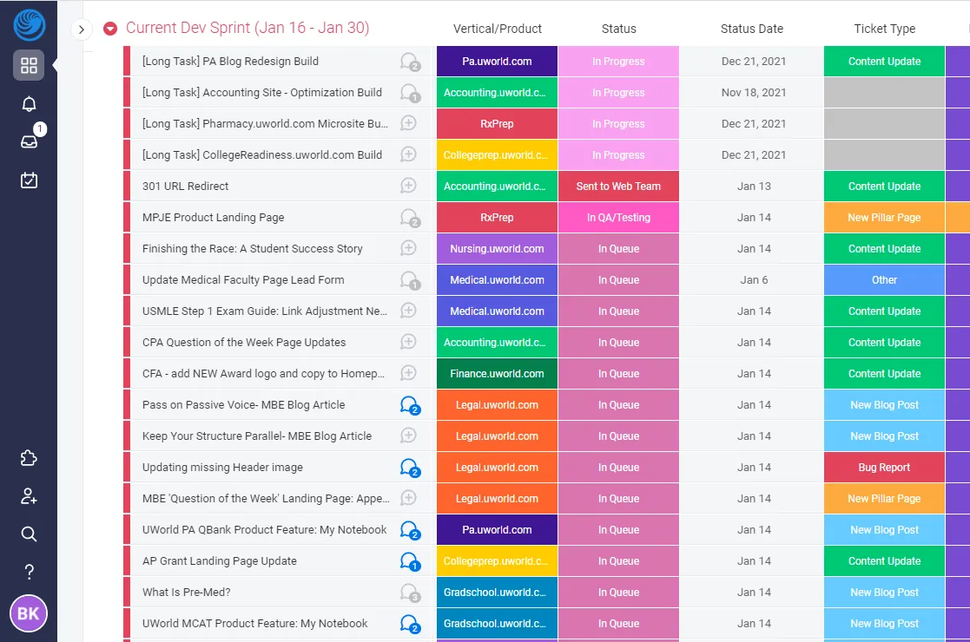Select the 'Nov 18, 2021' status date
The width and height of the screenshot is (970, 642).
pos(753,93)
